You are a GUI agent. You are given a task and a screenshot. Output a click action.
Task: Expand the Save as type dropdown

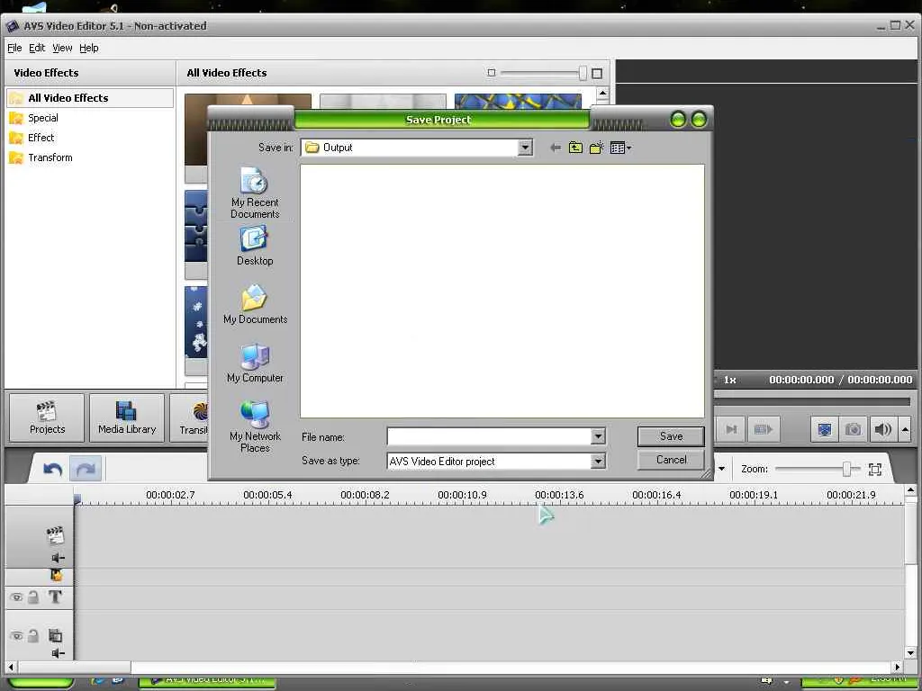598,462
